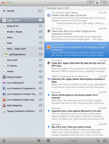
Task: Select Taegan Goddard's Political... feed
Action: coord(22,111)
